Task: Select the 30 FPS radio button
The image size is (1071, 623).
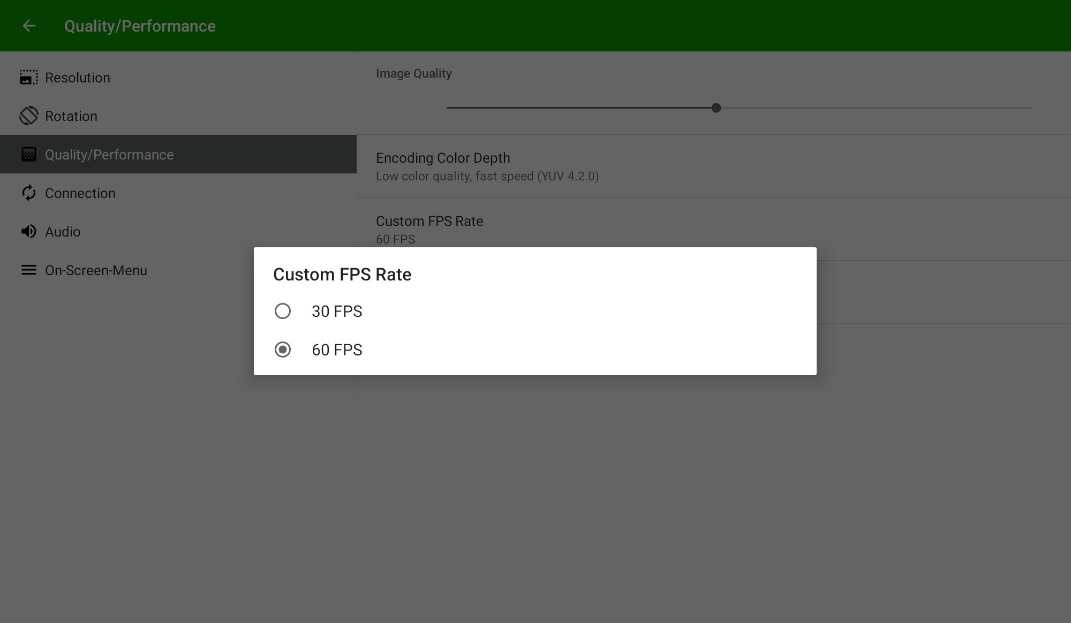Action: pyautogui.click(x=283, y=311)
